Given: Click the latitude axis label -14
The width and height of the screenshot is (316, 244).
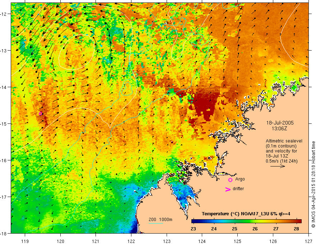Looking at the screenshot, I should point(4,87).
